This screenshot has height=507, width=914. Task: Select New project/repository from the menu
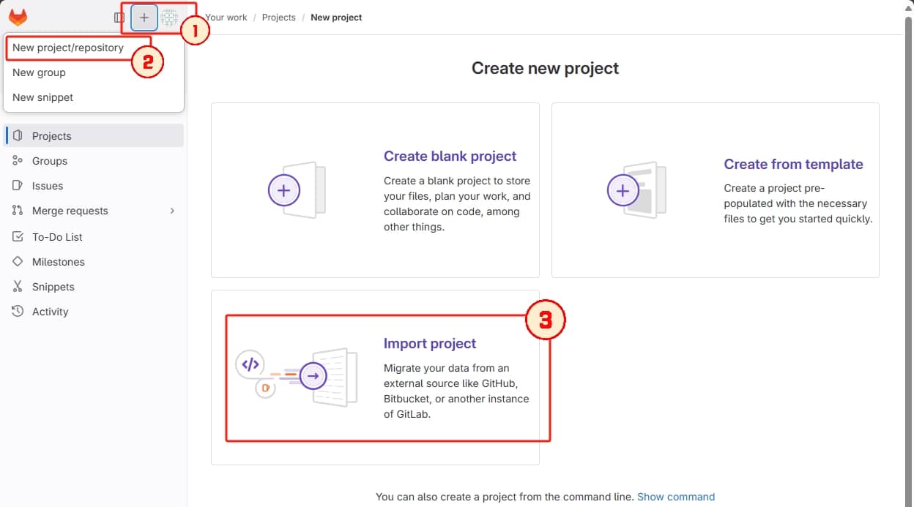(67, 47)
